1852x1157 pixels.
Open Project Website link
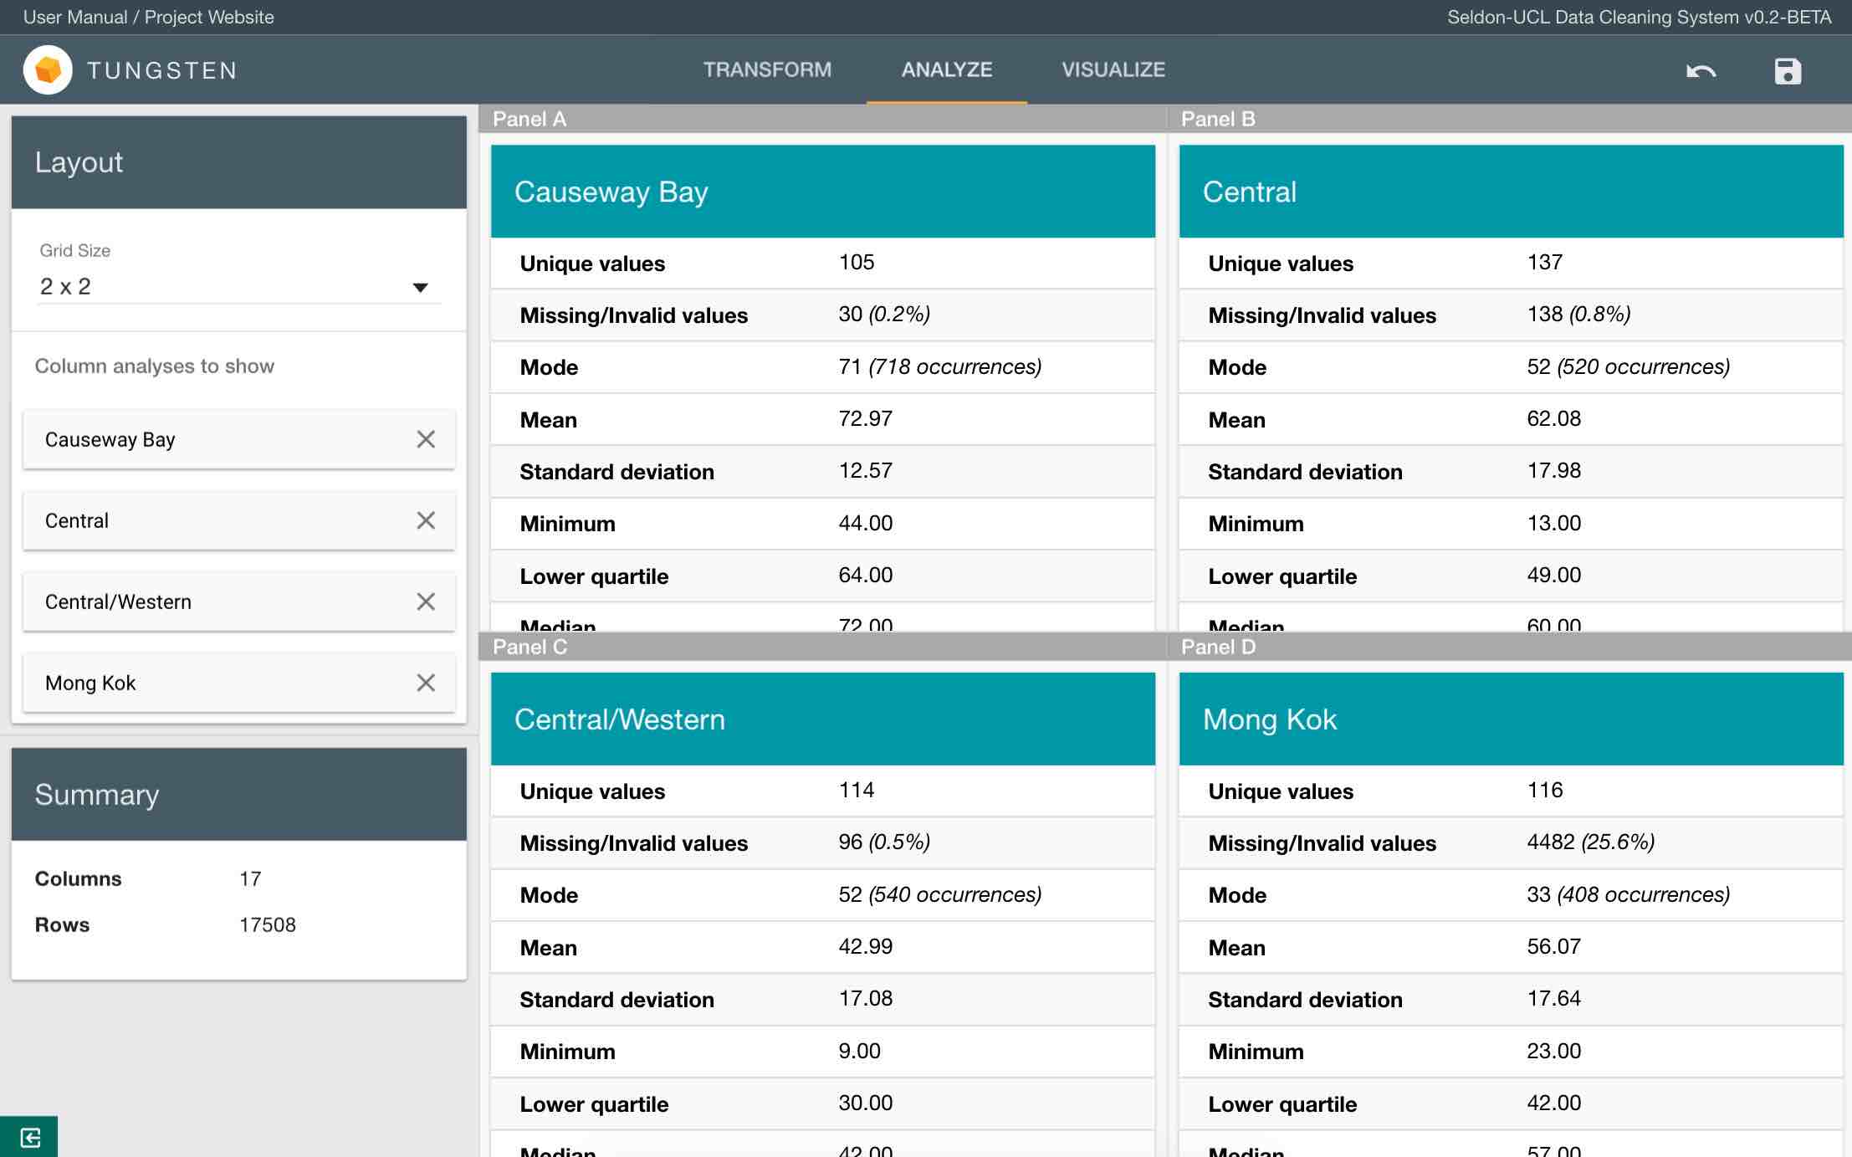[213, 16]
